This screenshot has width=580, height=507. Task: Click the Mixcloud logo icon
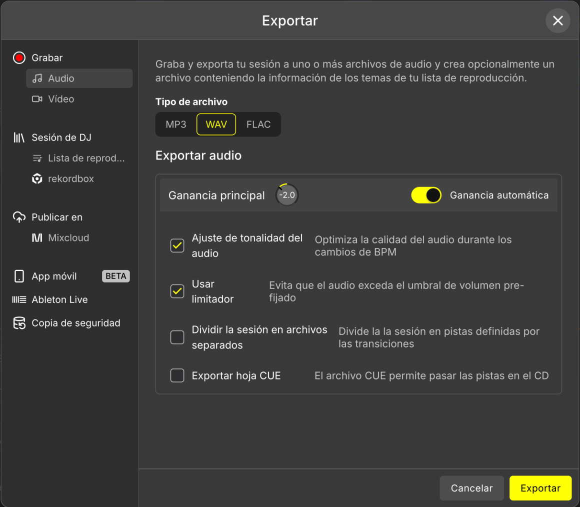[x=37, y=238]
